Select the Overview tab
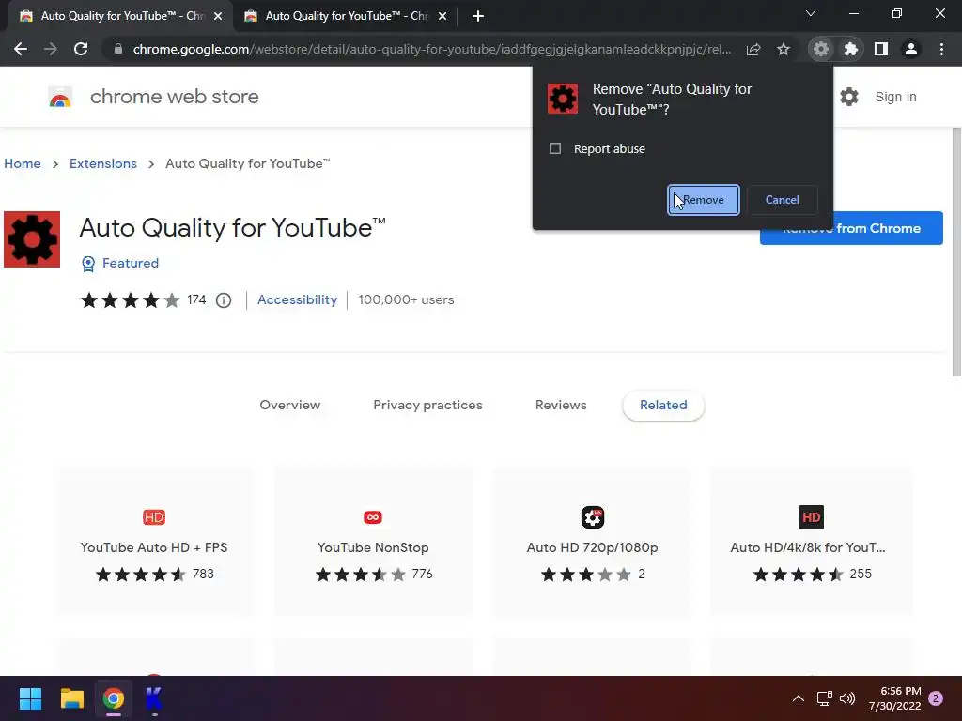 tap(289, 405)
